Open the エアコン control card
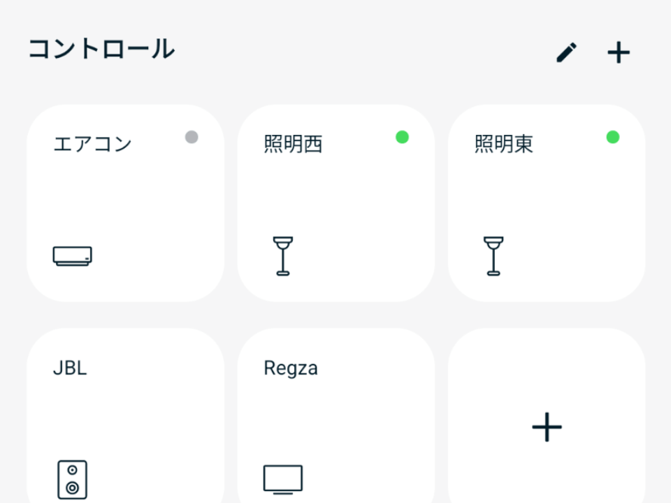This screenshot has width=671, height=503. (x=125, y=203)
